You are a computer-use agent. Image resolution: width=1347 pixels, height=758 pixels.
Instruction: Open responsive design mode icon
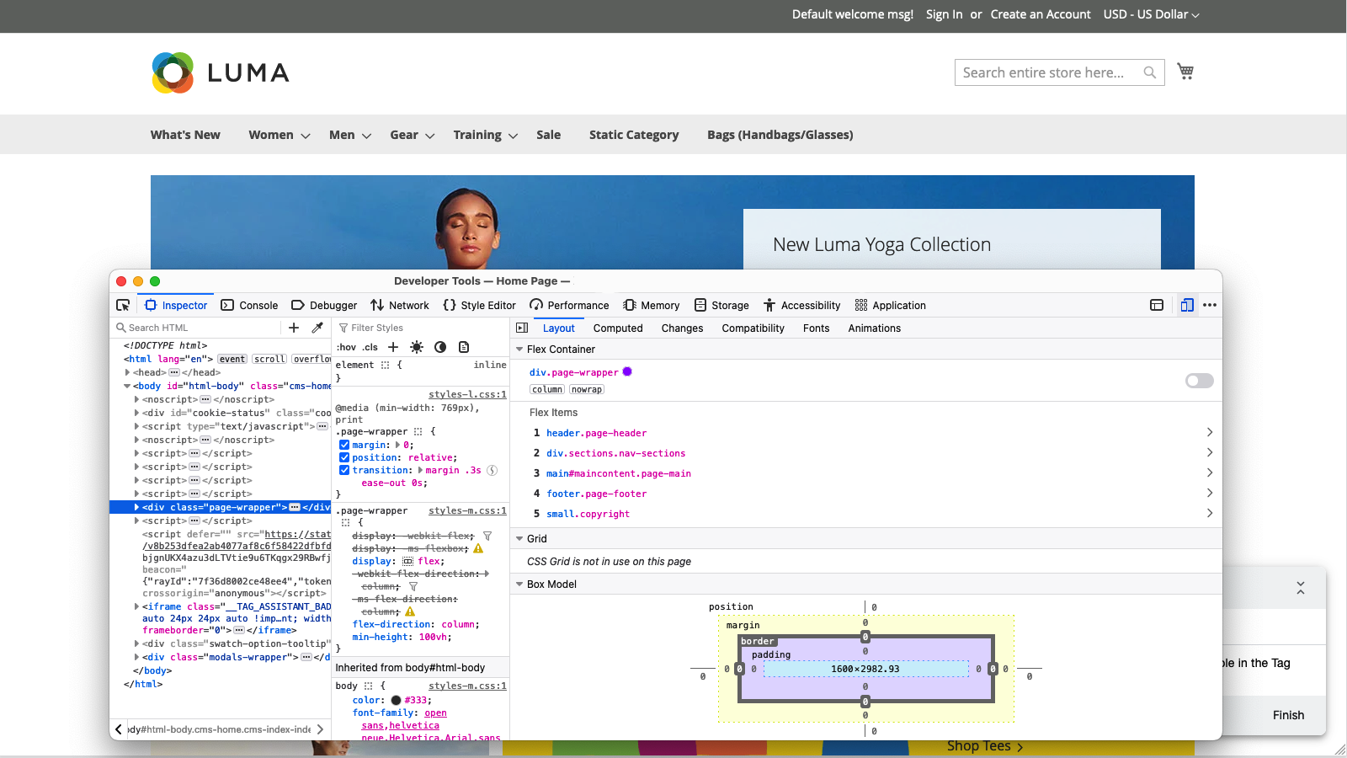pyautogui.click(x=1187, y=305)
